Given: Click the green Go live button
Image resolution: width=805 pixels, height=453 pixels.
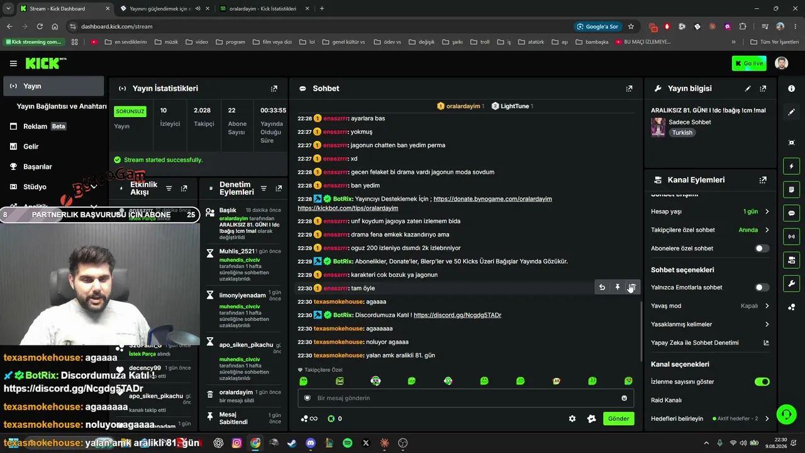Looking at the screenshot, I should coord(749,64).
